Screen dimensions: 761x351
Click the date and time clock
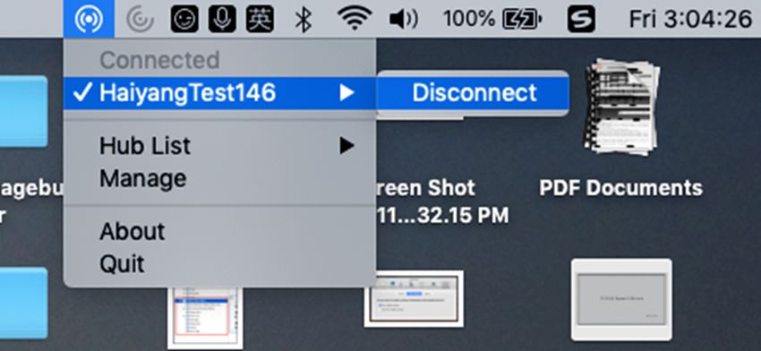[x=690, y=20]
